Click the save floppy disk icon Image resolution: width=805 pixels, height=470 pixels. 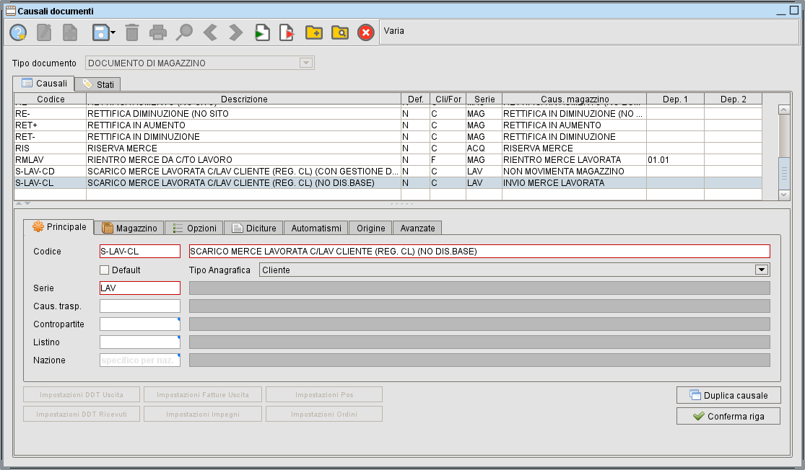(100, 32)
